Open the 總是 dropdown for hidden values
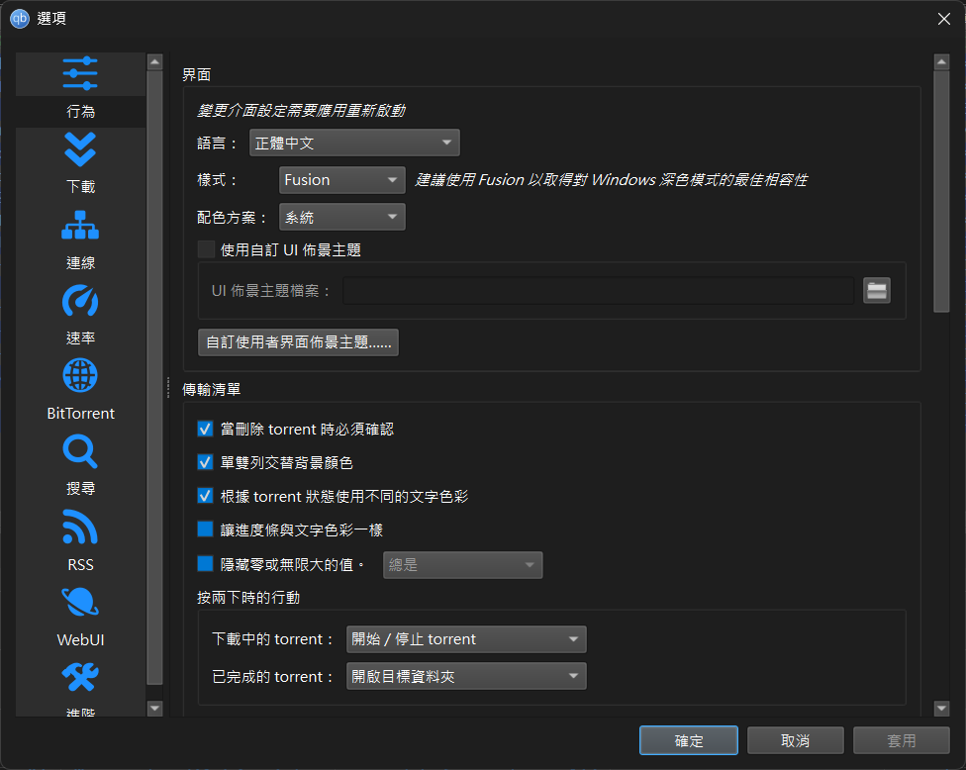The height and width of the screenshot is (770, 966). (x=462, y=565)
